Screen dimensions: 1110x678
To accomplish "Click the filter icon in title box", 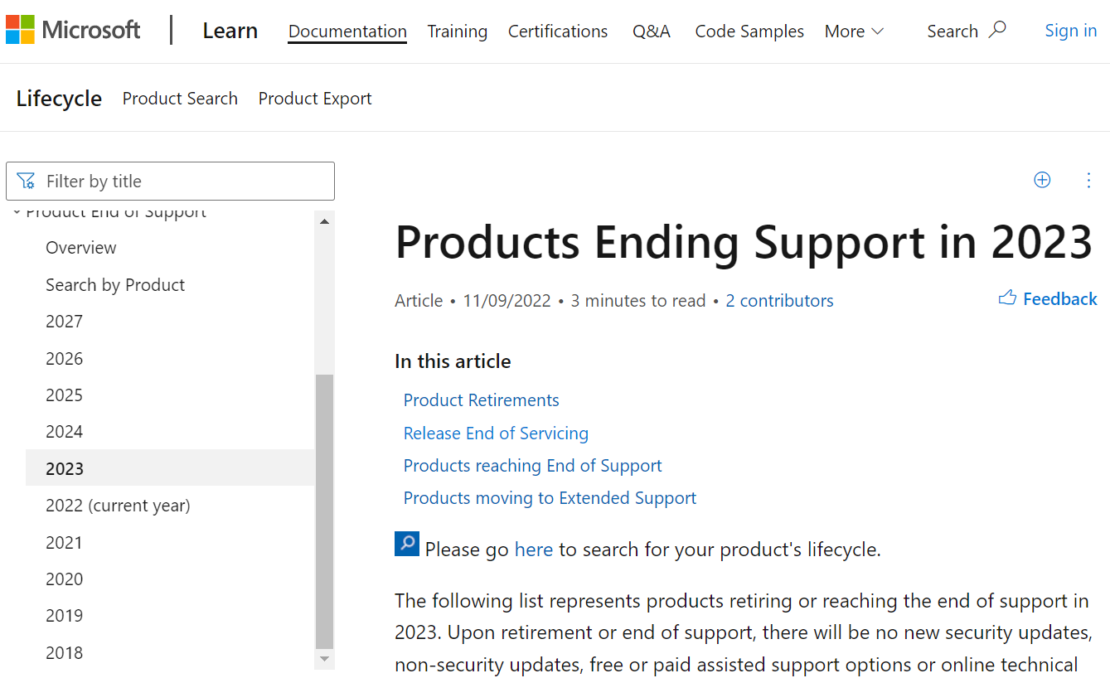I will click(x=26, y=182).
